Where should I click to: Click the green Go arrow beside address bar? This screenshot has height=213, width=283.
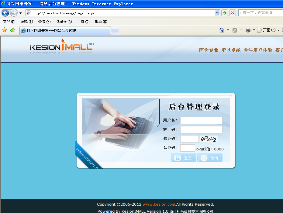[224, 13]
